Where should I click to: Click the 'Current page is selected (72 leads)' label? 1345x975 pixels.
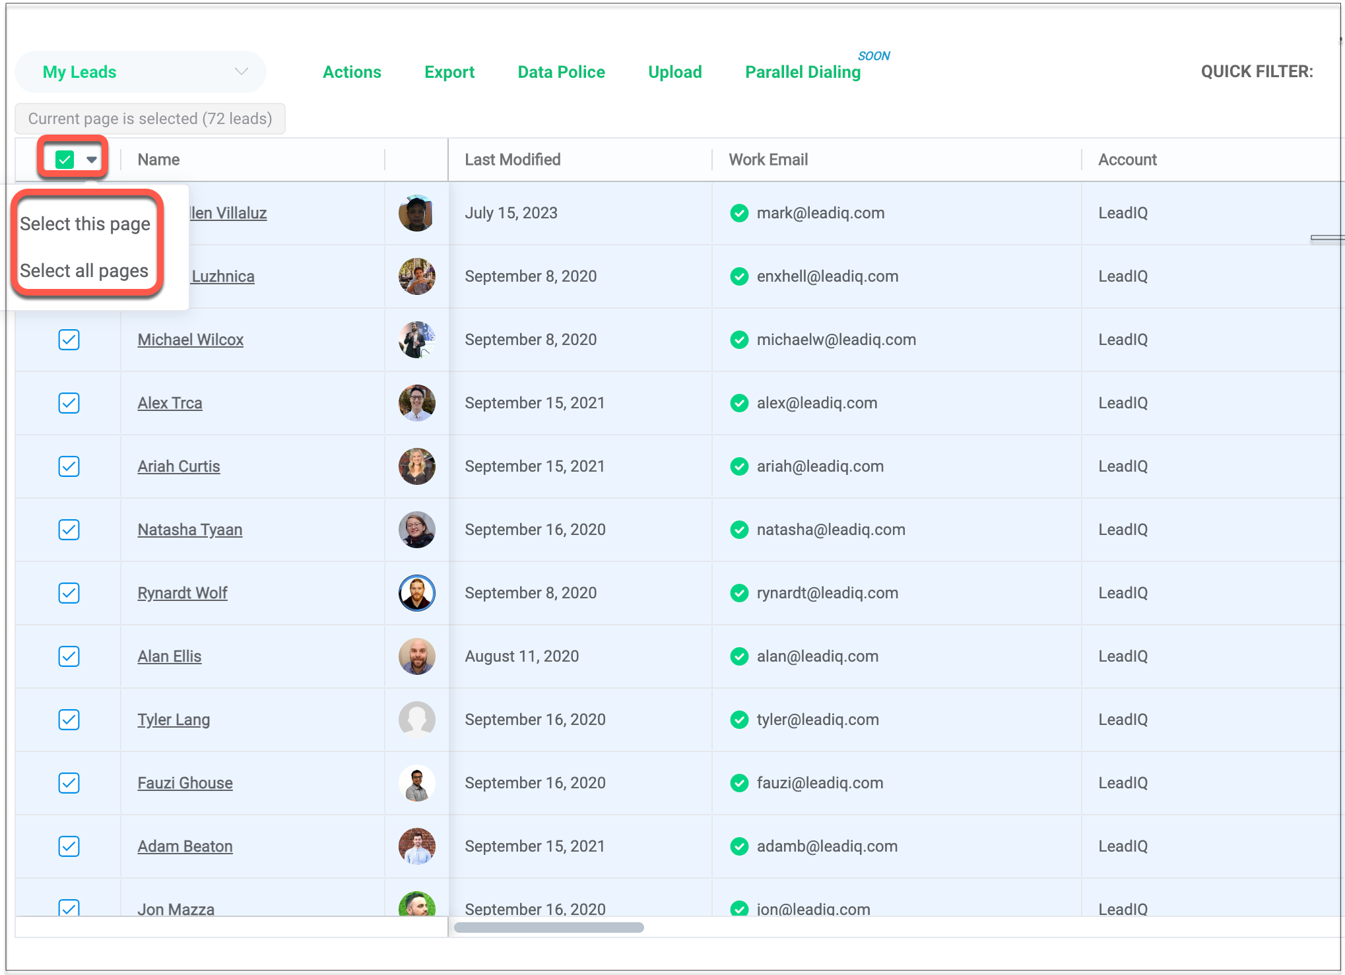(150, 119)
